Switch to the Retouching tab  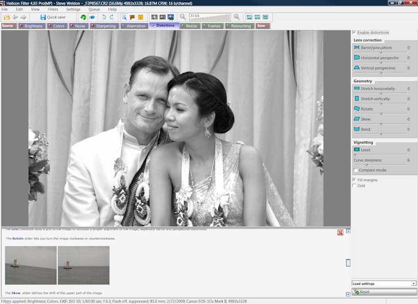(x=239, y=26)
